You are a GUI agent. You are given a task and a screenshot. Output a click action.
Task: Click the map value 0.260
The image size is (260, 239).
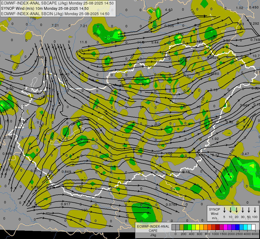coord(201,155)
